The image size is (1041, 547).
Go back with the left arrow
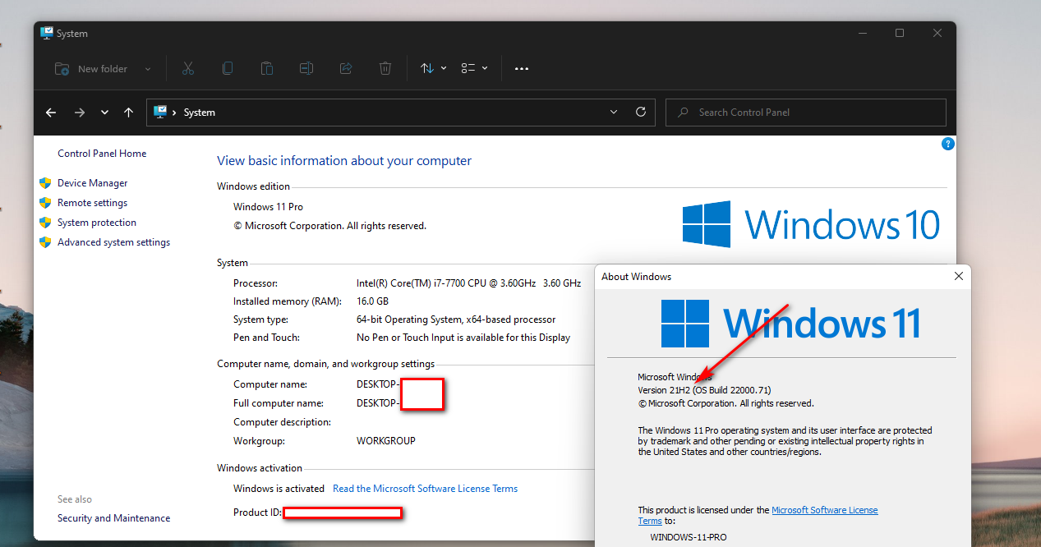click(x=51, y=113)
